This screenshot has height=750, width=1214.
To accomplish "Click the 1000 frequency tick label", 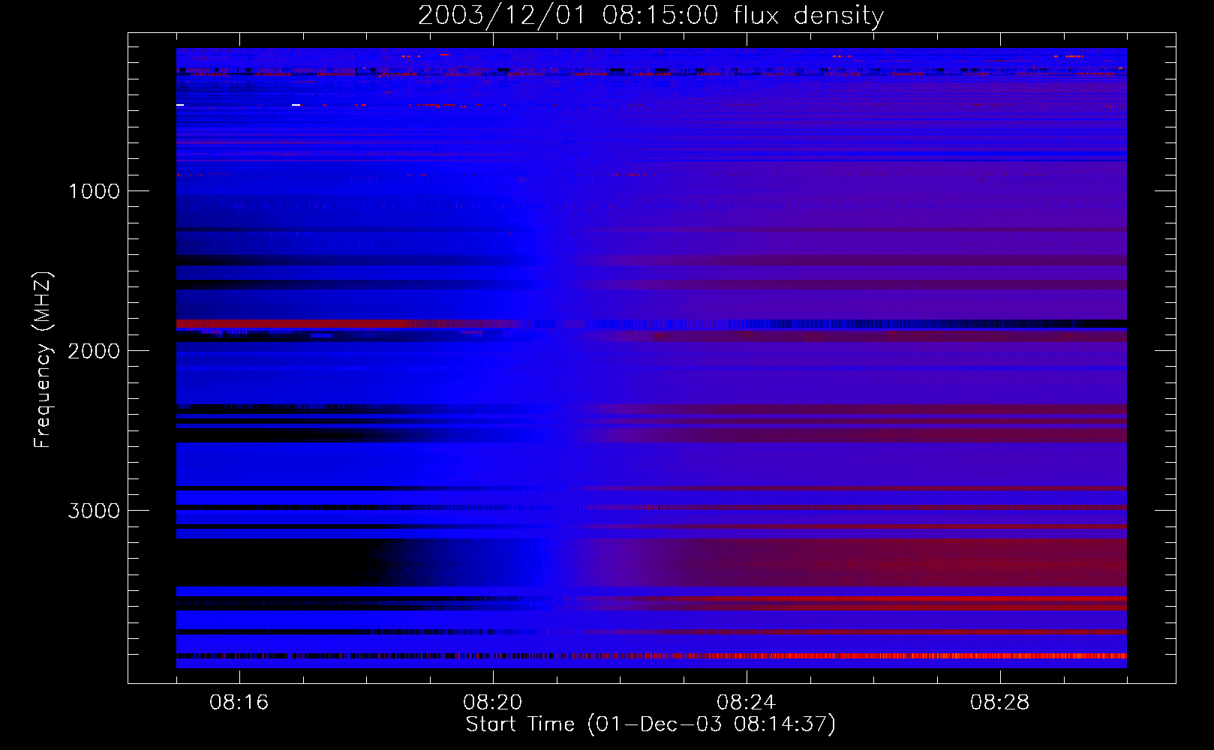I will click(95, 191).
